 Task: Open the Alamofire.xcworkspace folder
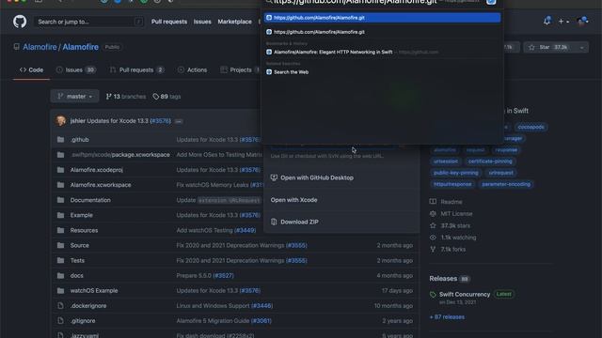[101, 185]
